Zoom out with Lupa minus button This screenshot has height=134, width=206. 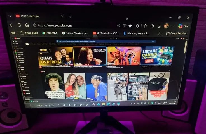(x=34, y=106)
